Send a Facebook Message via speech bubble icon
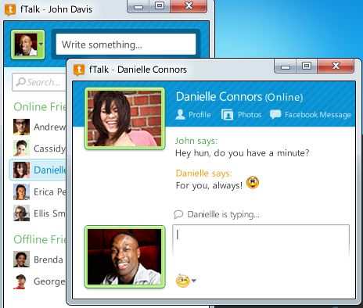Image resolution: width=363 pixels, height=308 pixels. pyautogui.click(x=275, y=114)
